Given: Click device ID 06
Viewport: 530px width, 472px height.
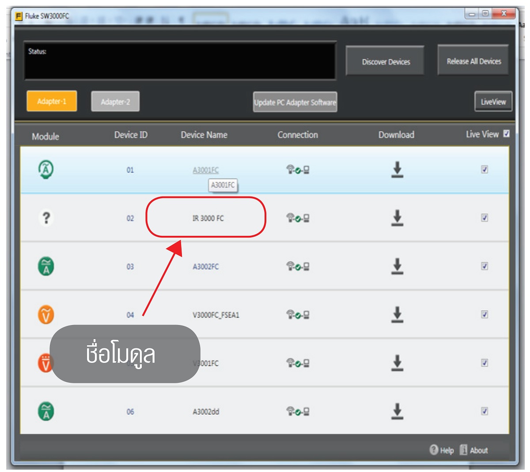Looking at the screenshot, I should tap(130, 412).
